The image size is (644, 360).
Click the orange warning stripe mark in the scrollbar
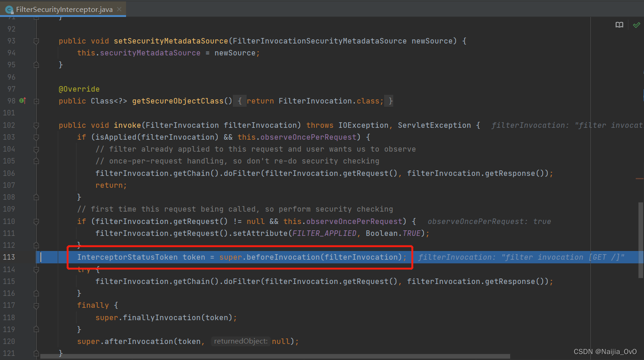(639, 179)
